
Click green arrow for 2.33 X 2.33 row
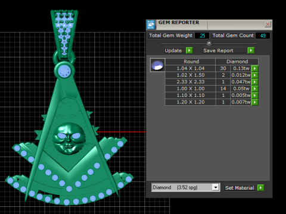(x=254, y=82)
